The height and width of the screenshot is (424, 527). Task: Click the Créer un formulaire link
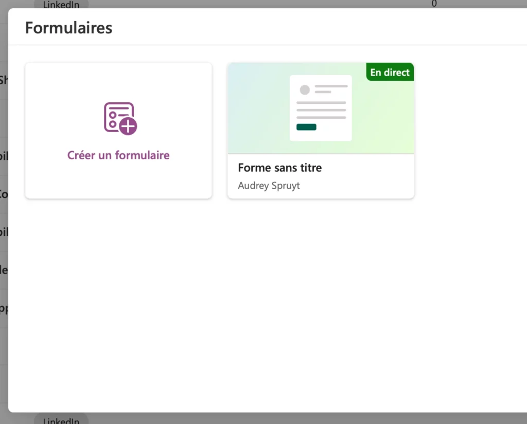(x=118, y=155)
